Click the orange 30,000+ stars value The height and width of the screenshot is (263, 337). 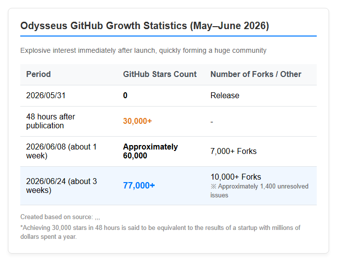pyautogui.click(x=137, y=121)
